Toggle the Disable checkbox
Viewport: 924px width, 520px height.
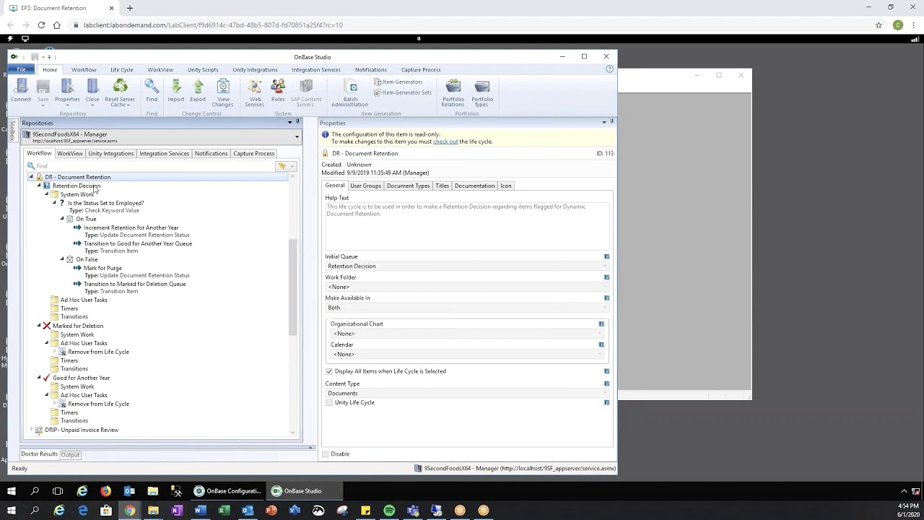(326, 454)
